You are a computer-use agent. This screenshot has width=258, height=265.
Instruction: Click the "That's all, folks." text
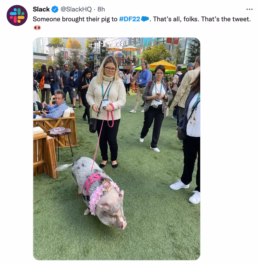pos(176,19)
